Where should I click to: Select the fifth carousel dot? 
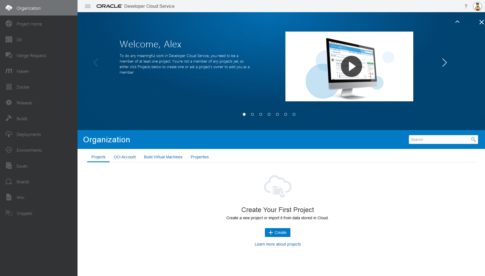click(277, 114)
